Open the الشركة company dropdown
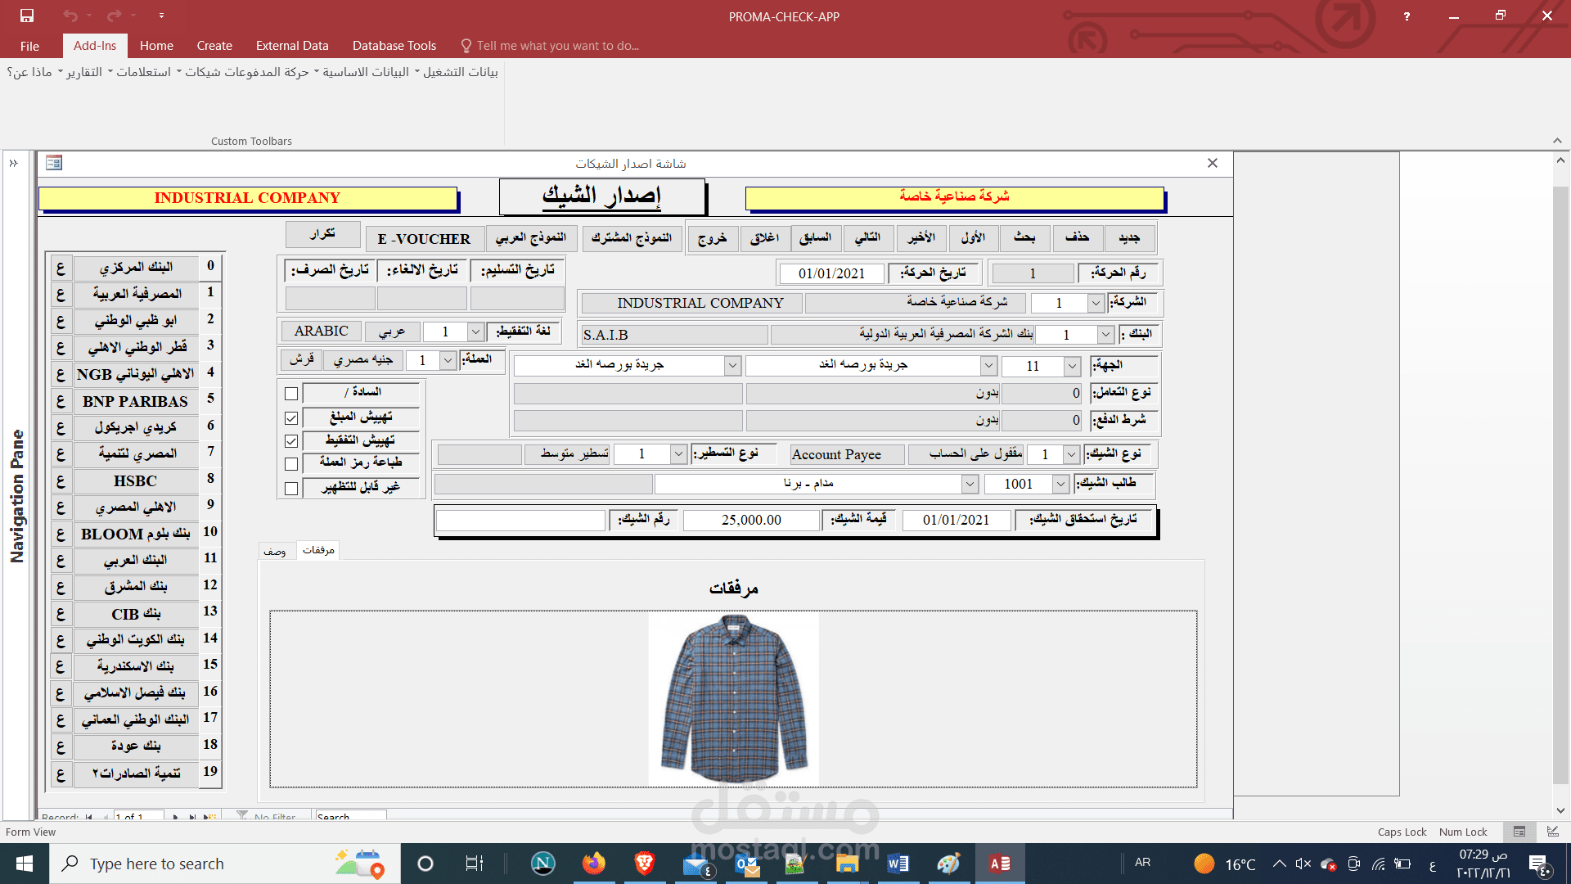This screenshot has height=884, width=1571. pyautogui.click(x=1096, y=303)
